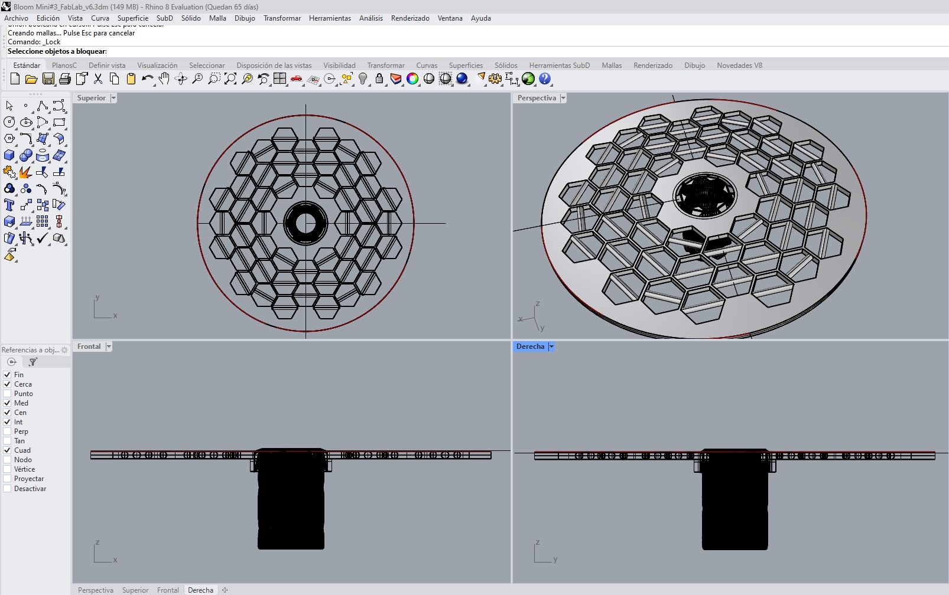Open the Superior viewport dropdown arrow

pyautogui.click(x=113, y=98)
